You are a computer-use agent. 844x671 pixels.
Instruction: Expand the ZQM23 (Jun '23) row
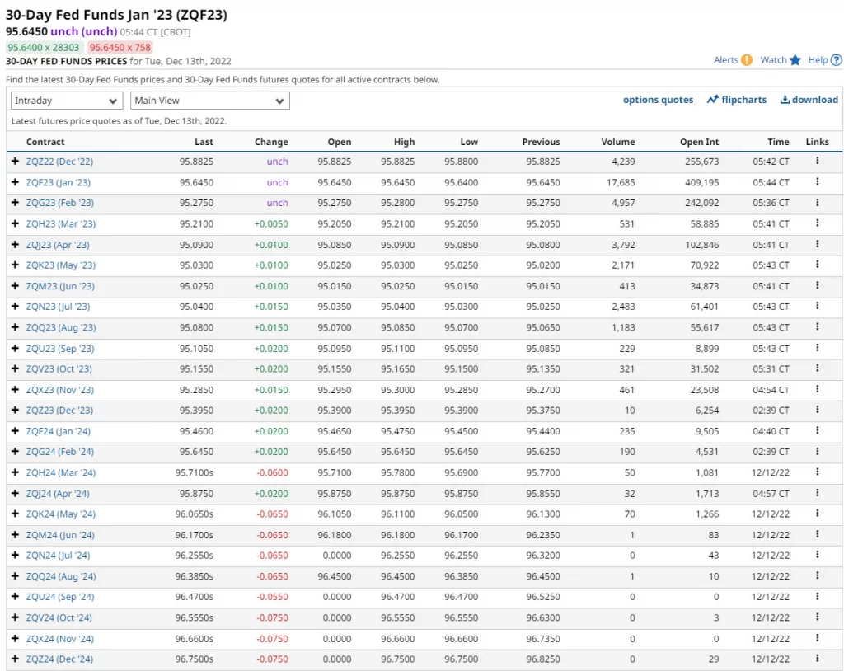15,286
